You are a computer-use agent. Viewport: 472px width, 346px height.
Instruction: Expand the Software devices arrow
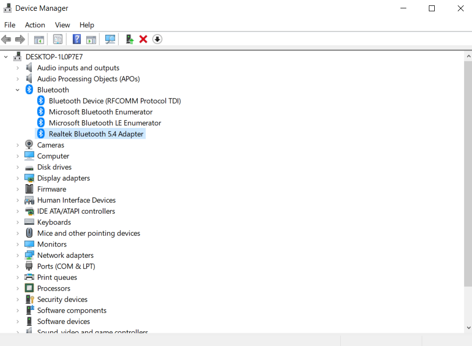18,321
